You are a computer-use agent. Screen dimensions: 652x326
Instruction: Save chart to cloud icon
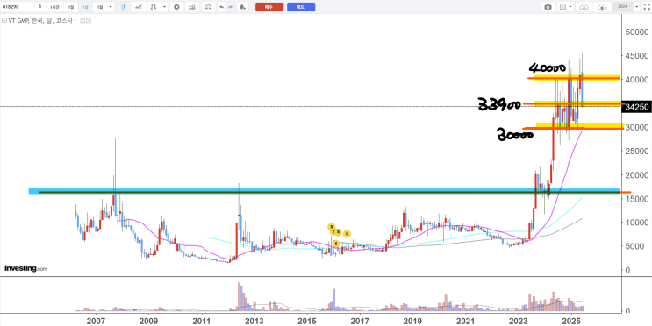602,7
